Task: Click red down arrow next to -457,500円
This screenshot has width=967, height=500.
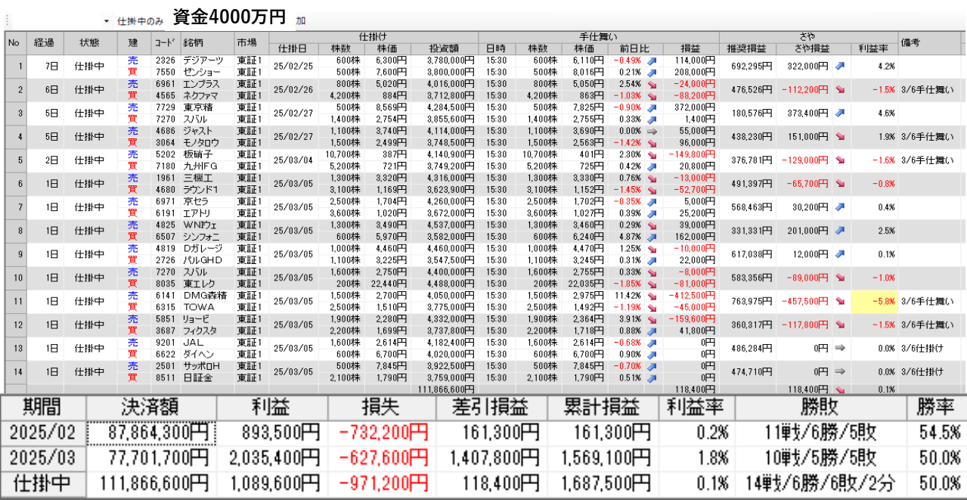Action: pos(840,301)
